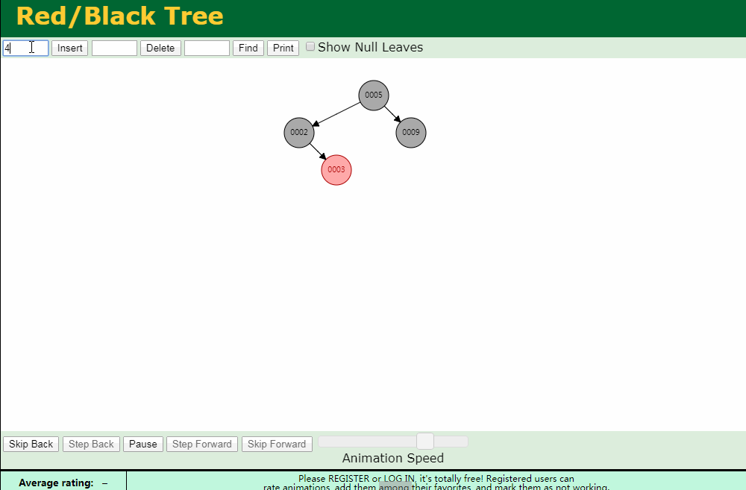Click the Animation Speed slider handle
This screenshot has height=490, width=746.
click(424, 441)
